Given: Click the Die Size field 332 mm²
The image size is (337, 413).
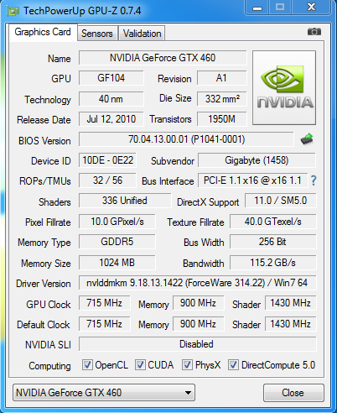Looking at the screenshot, I should point(221,99).
